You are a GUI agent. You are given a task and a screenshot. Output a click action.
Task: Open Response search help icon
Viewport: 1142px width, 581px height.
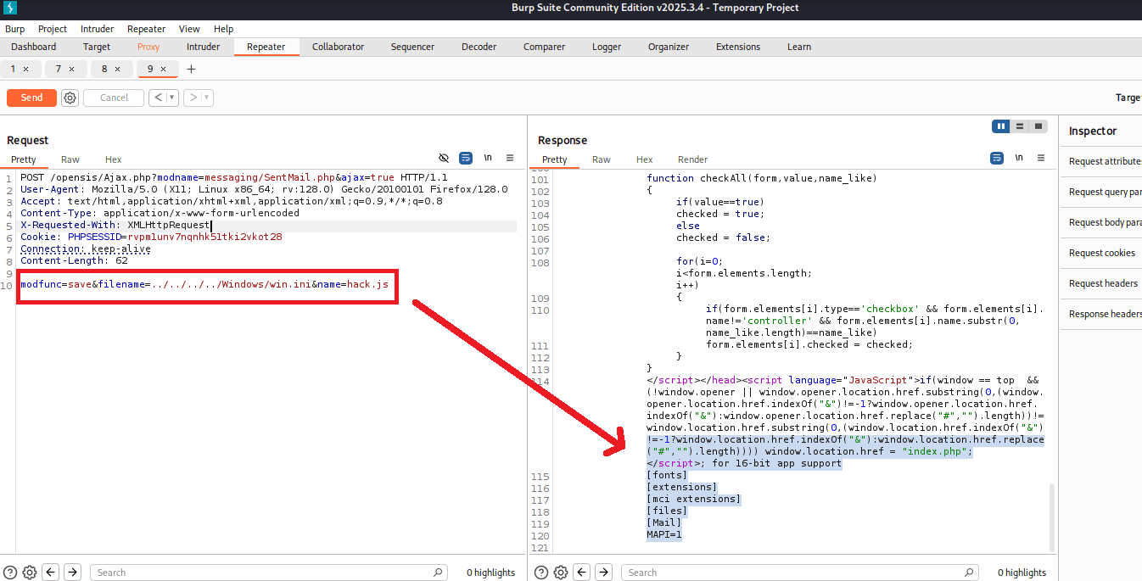coord(540,573)
